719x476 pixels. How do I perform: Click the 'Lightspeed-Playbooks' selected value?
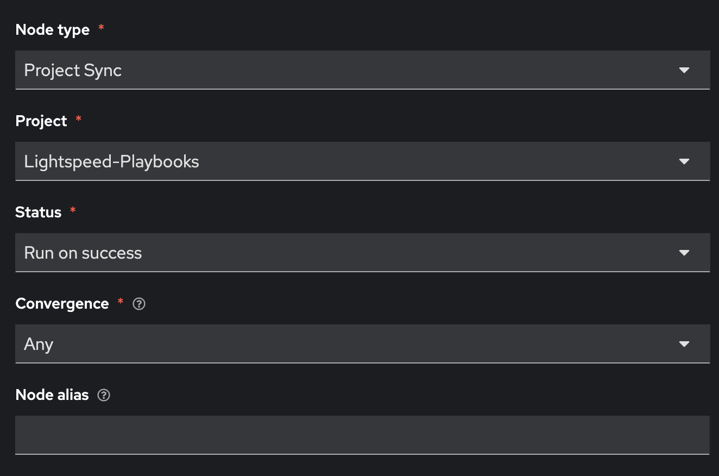pos(111,162)
